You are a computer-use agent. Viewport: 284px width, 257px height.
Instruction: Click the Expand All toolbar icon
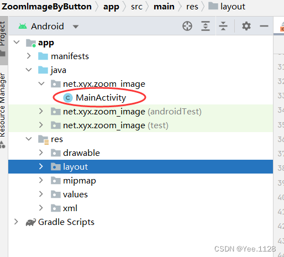click(206, 26)
